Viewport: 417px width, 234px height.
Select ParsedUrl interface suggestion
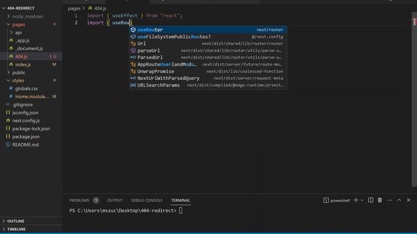coord(208,57)
